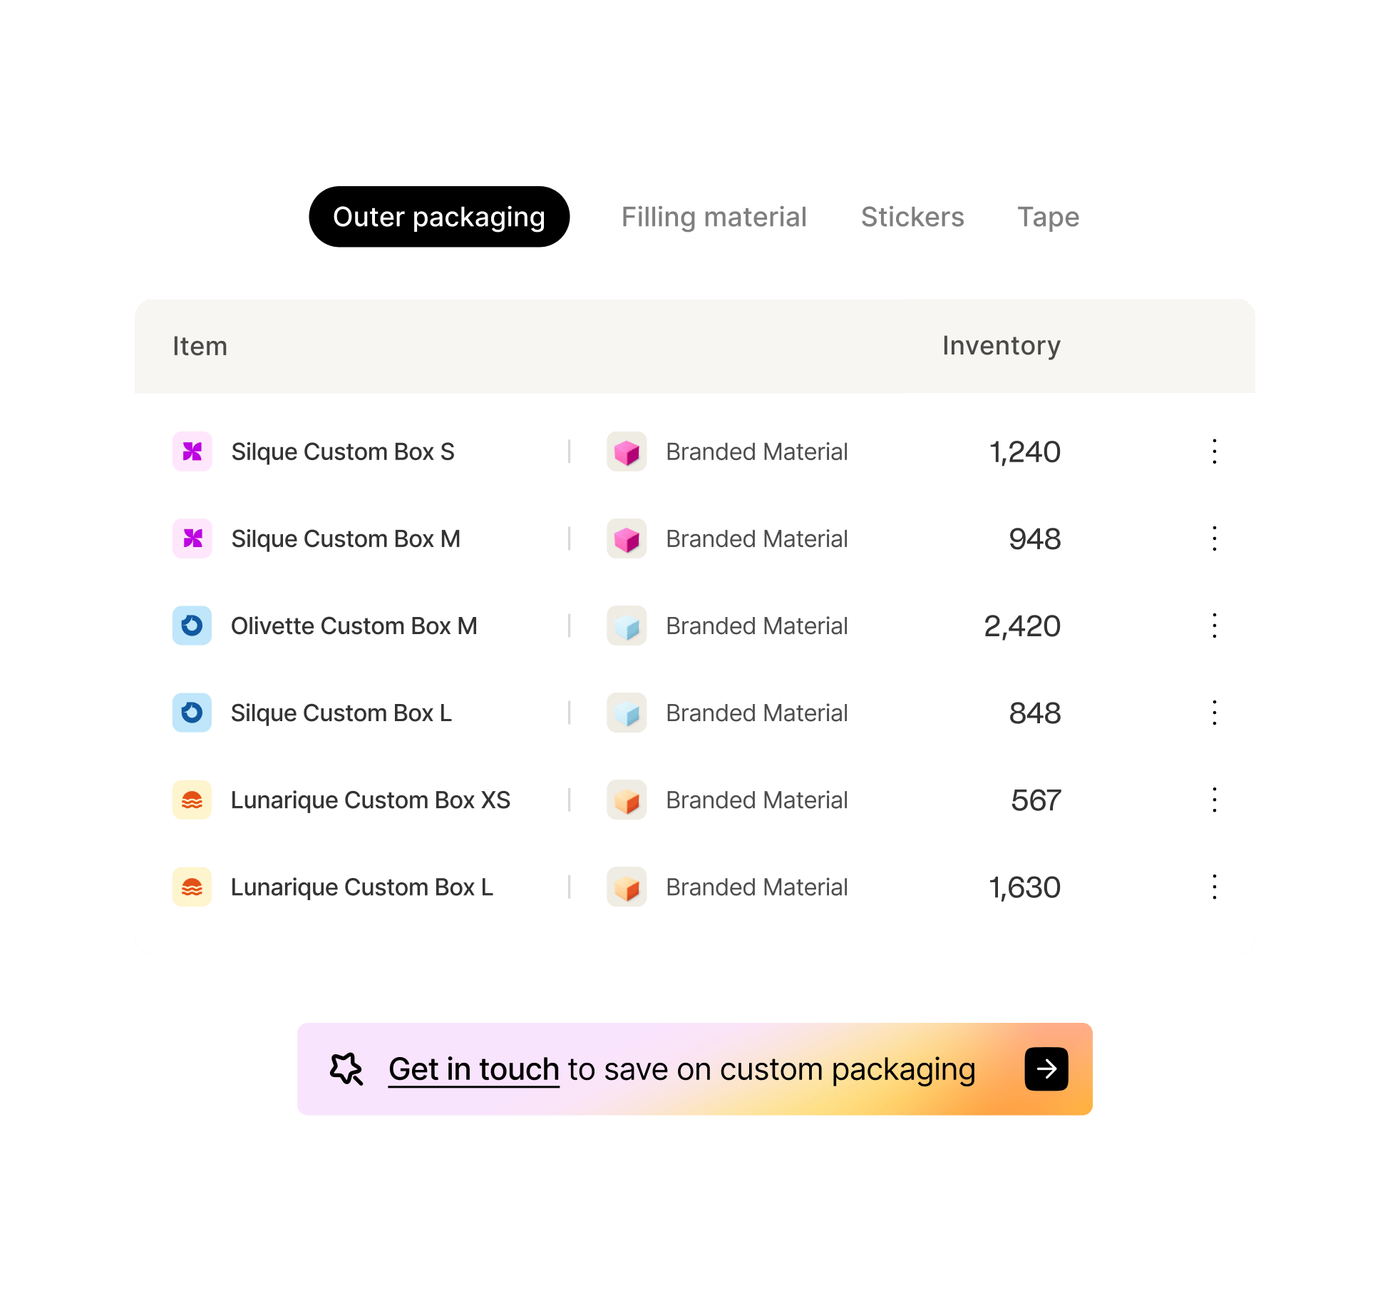The image size is (1390, 1316).
Task: Open three-dot menu for Lunarique Custom Box L
Action: pos(1214,887)
